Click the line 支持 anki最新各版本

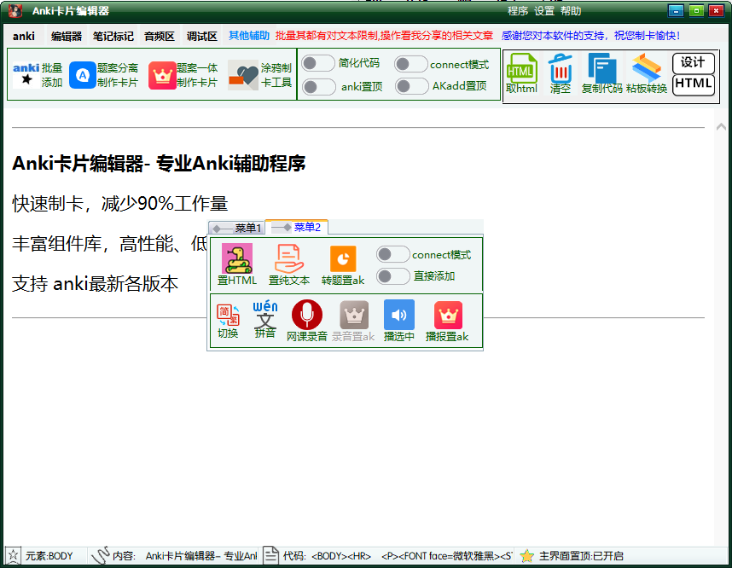[x=96, y=284]
